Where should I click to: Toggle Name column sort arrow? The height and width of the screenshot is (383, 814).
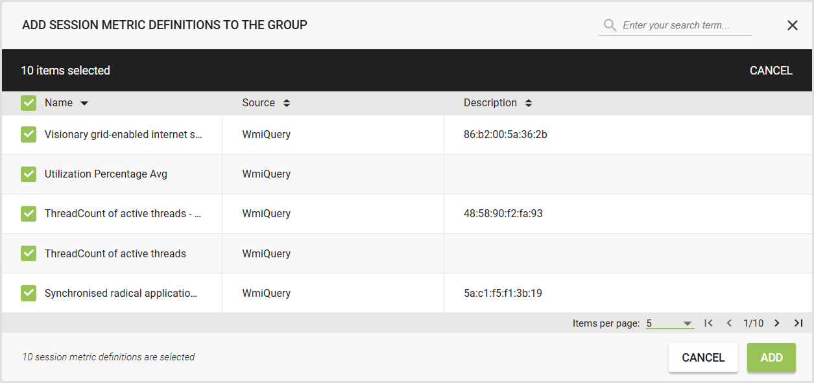84,103
